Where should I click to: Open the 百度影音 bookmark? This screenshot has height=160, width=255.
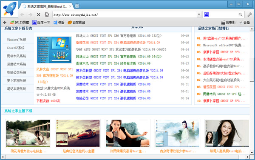[76, 23]
